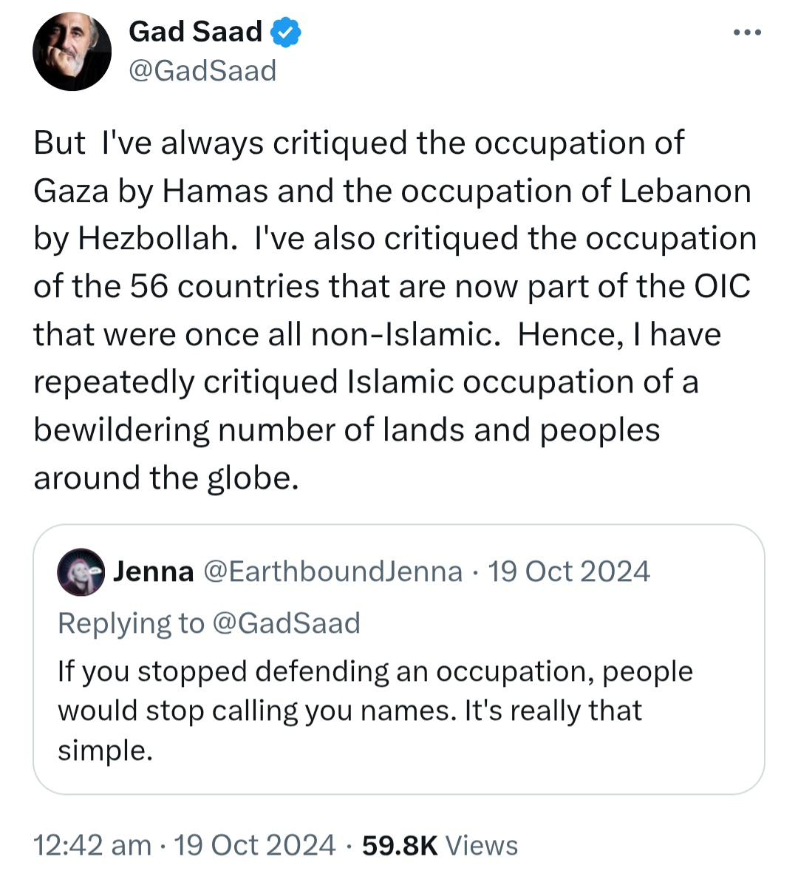The image size is (798, 885).
Task: Click the Gad Saad display name
Action: 195,31
